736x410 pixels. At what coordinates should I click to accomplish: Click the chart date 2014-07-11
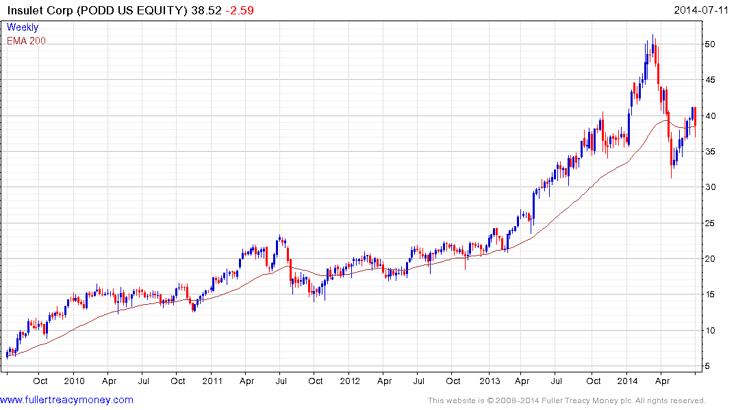point(701,10)
